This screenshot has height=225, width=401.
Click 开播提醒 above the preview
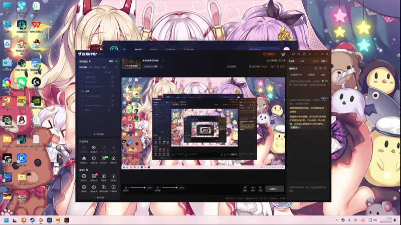tap(272, 60)
